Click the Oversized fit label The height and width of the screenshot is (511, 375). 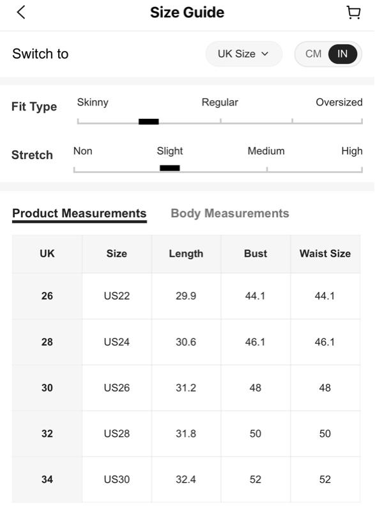point(339,102)
